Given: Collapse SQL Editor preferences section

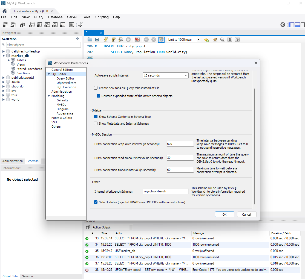Looking at the screenshot, I should (49, 74).
